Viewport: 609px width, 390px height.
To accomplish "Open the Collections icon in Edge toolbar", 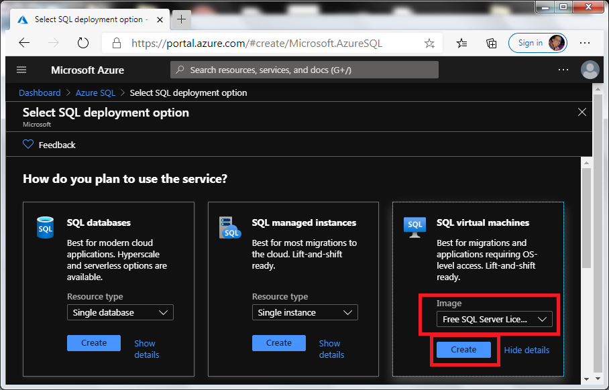I will click(x=492, y=42).
